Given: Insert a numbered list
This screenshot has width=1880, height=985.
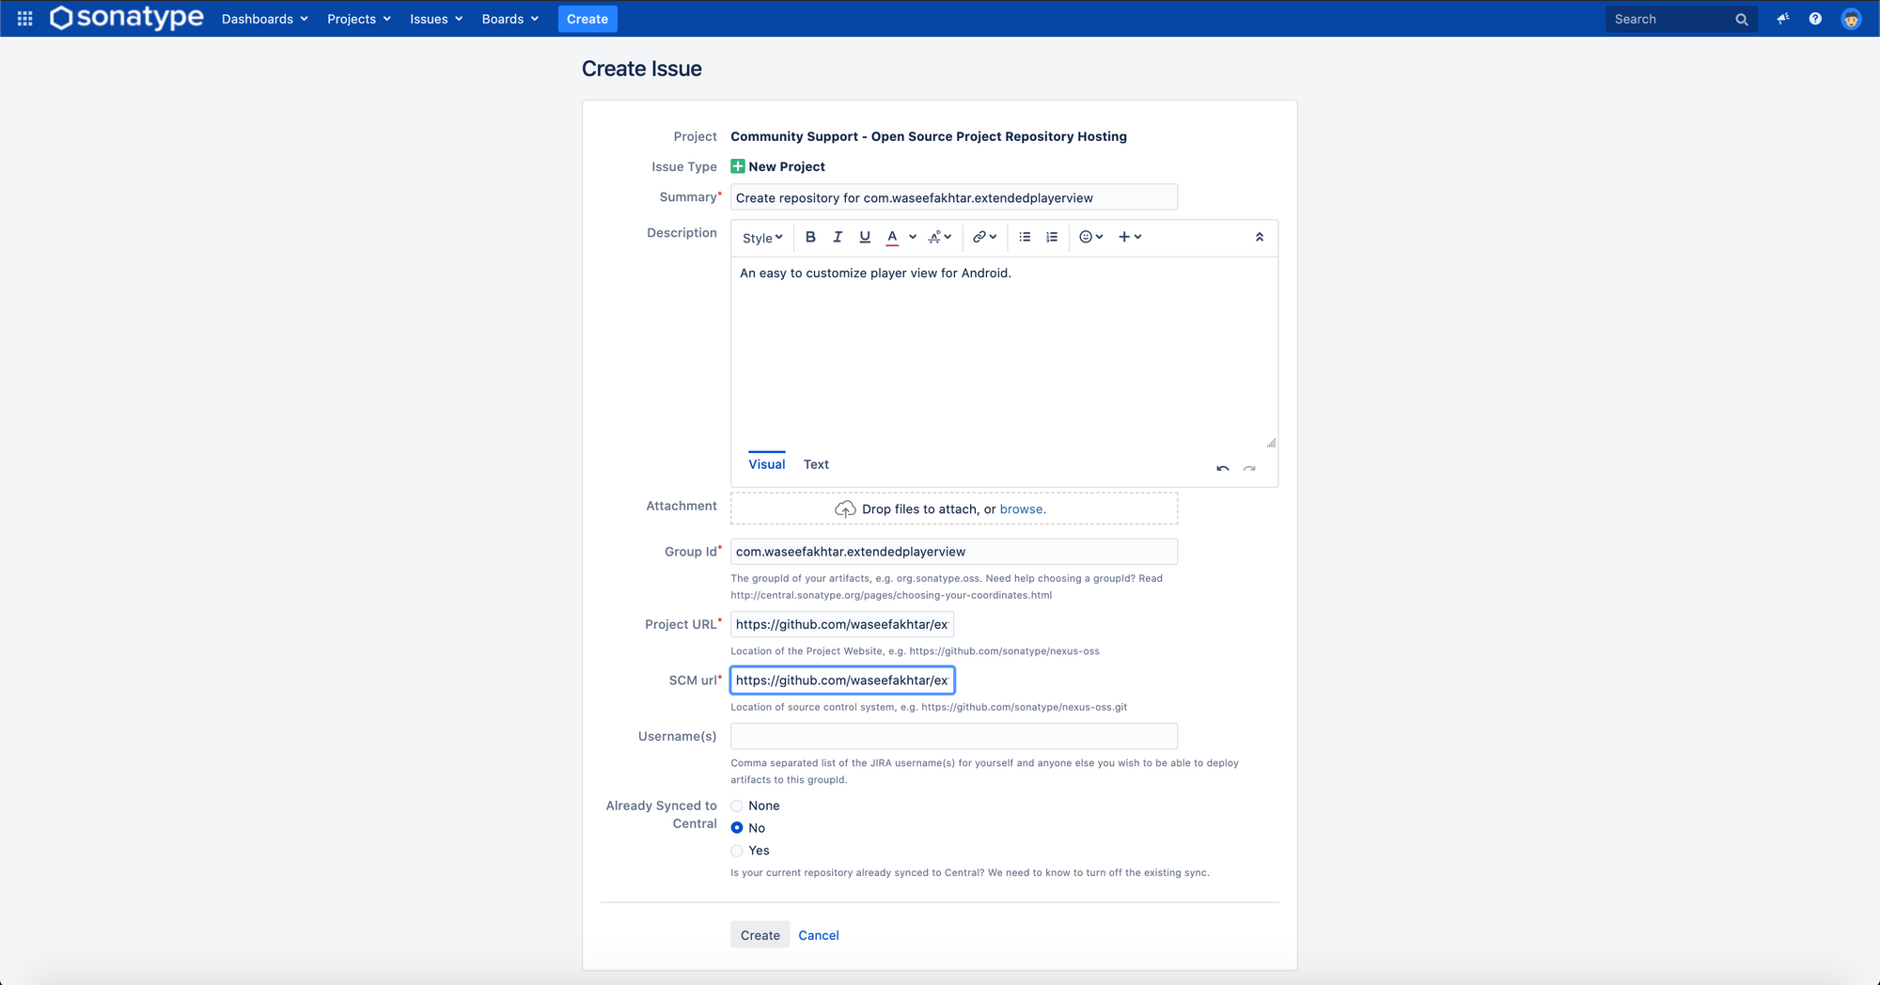Looking at the screenshot, I should pyautogui.click(x=1052, y=237).
